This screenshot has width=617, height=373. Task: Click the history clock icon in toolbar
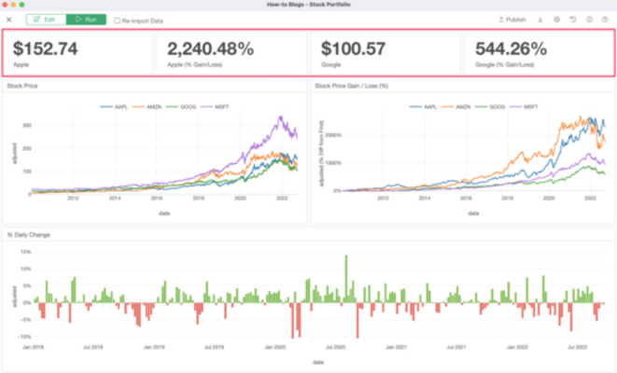point(572,19)
